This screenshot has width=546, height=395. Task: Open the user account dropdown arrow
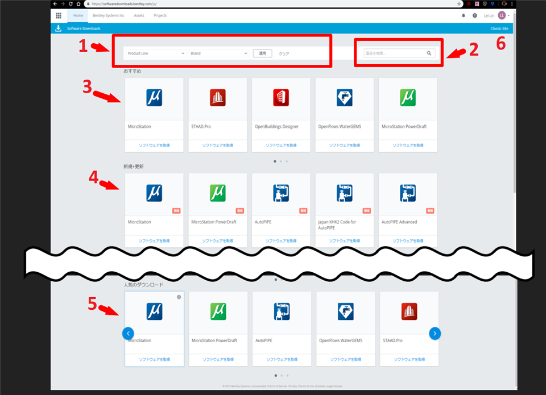[x=508, y=16]
